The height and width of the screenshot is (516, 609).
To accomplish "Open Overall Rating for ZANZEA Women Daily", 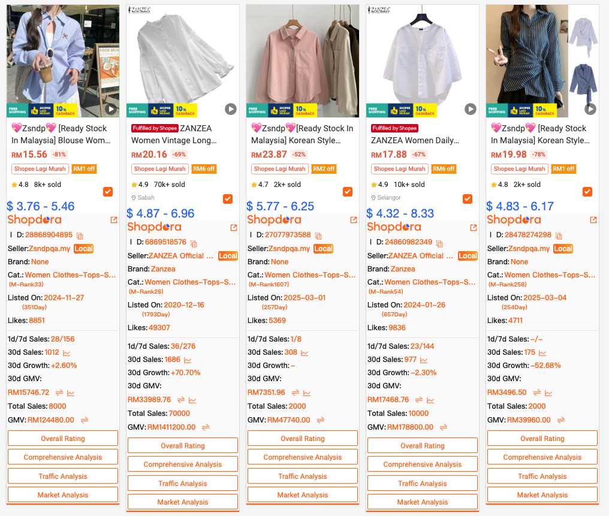I will 423,445.
